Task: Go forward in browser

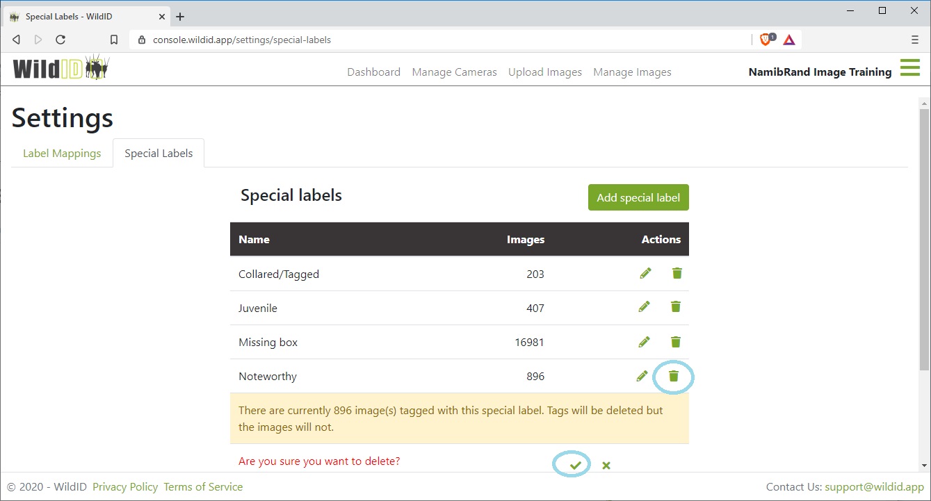Action: (x=38, y=40)
